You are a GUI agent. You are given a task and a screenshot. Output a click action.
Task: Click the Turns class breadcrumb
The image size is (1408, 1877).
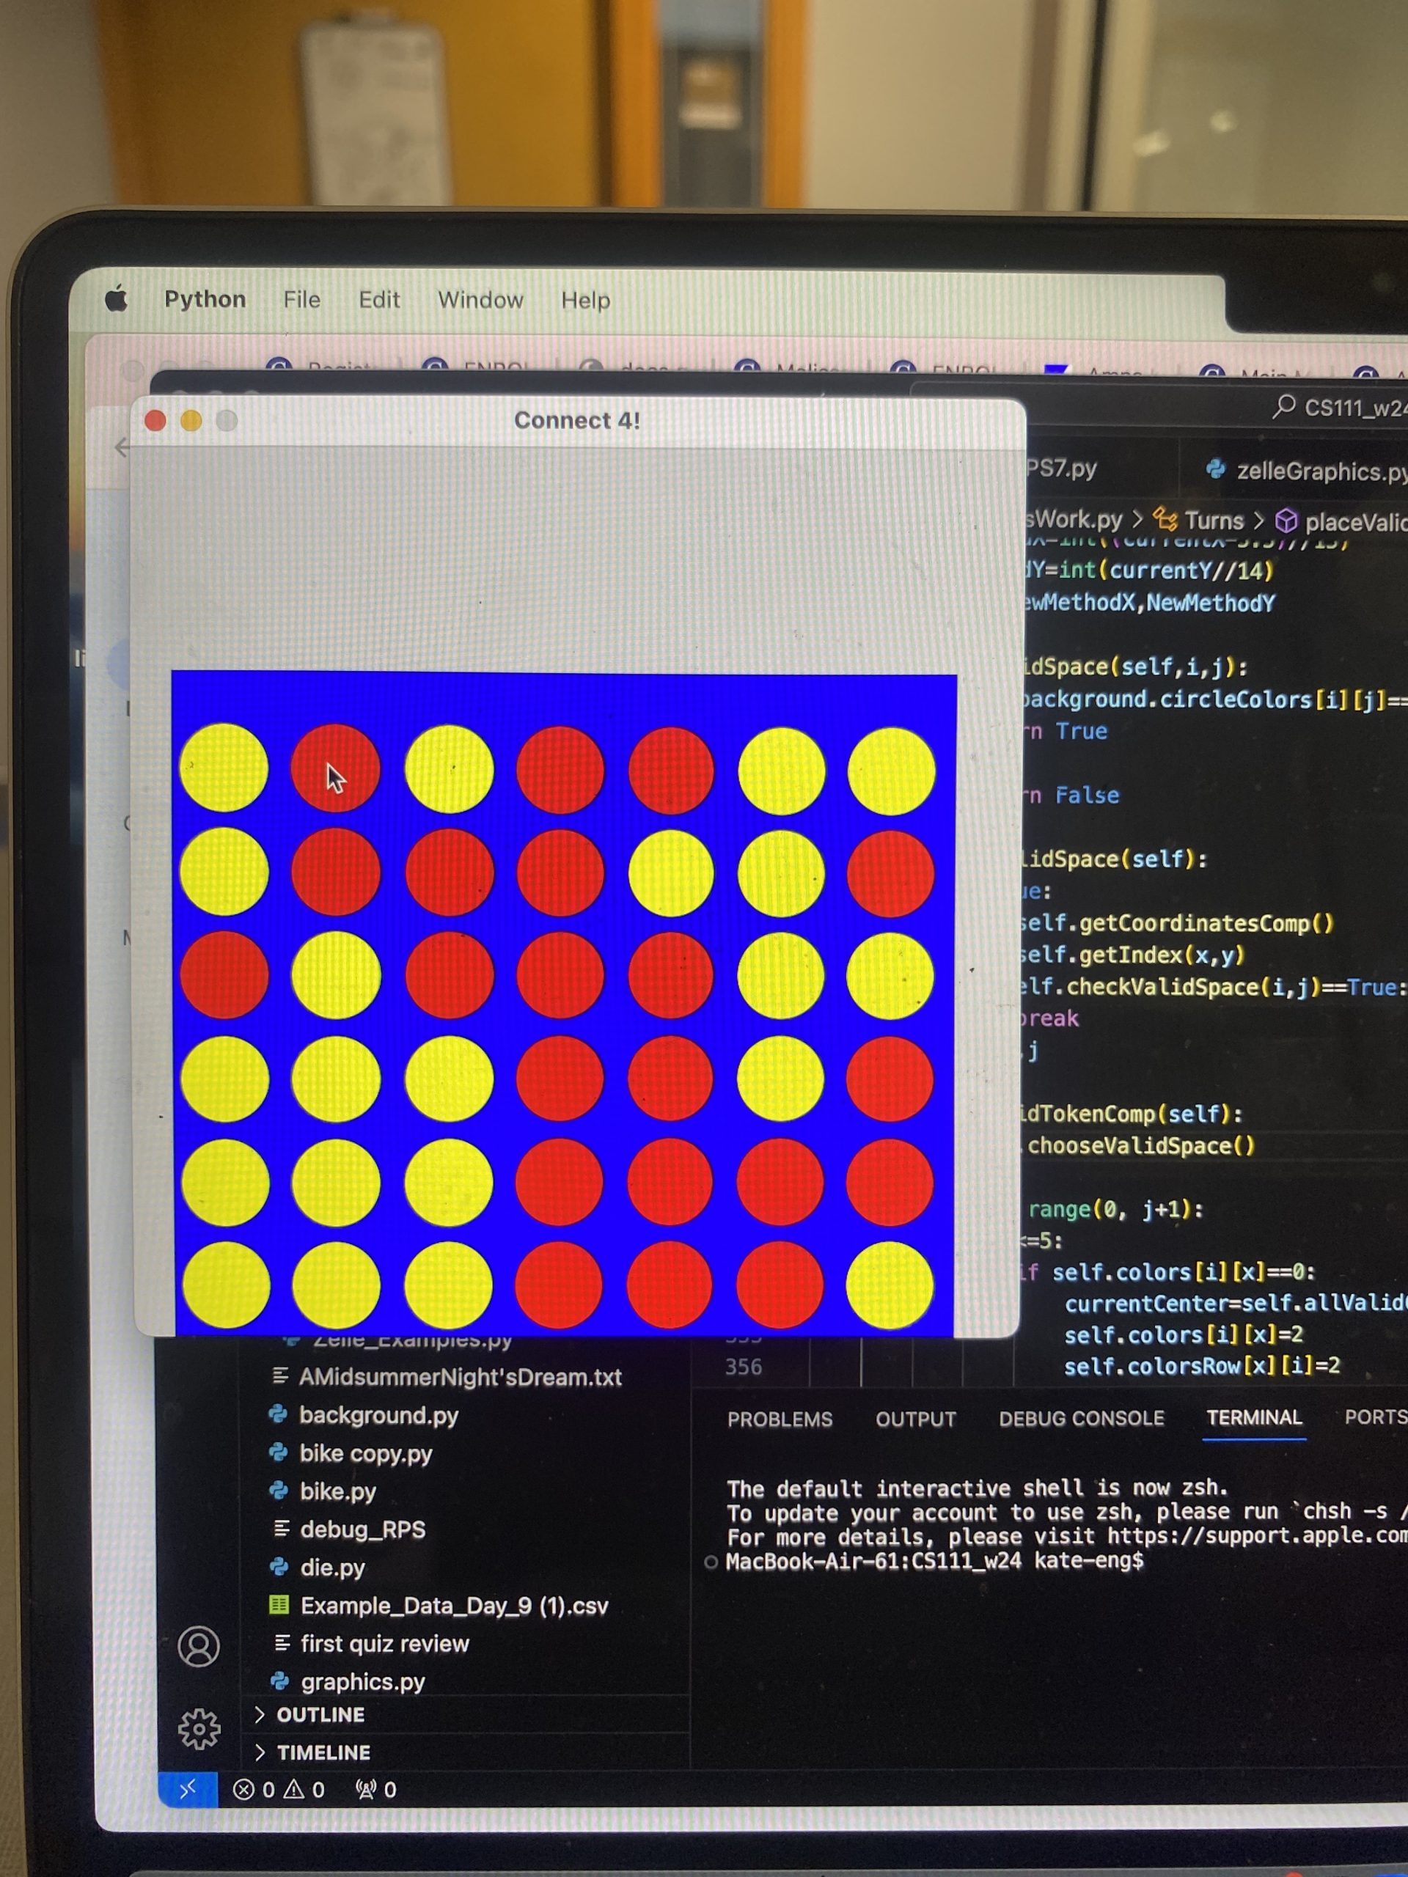(x=1214, y=520)
